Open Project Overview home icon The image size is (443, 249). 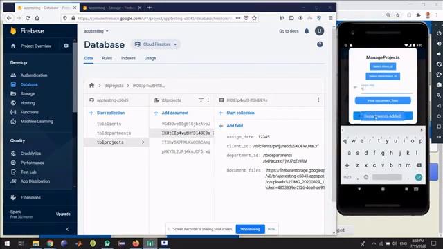[13, 46]
